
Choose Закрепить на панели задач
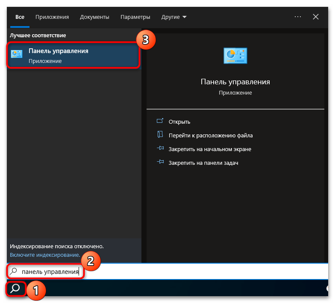click(x=203, y=163)
